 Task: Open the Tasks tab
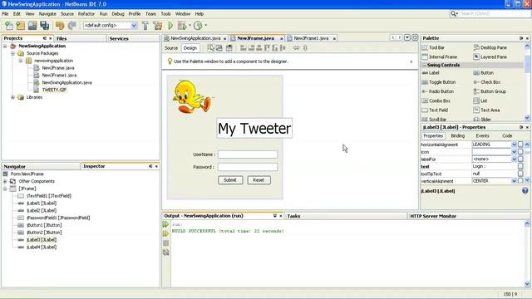coord(293,216)
